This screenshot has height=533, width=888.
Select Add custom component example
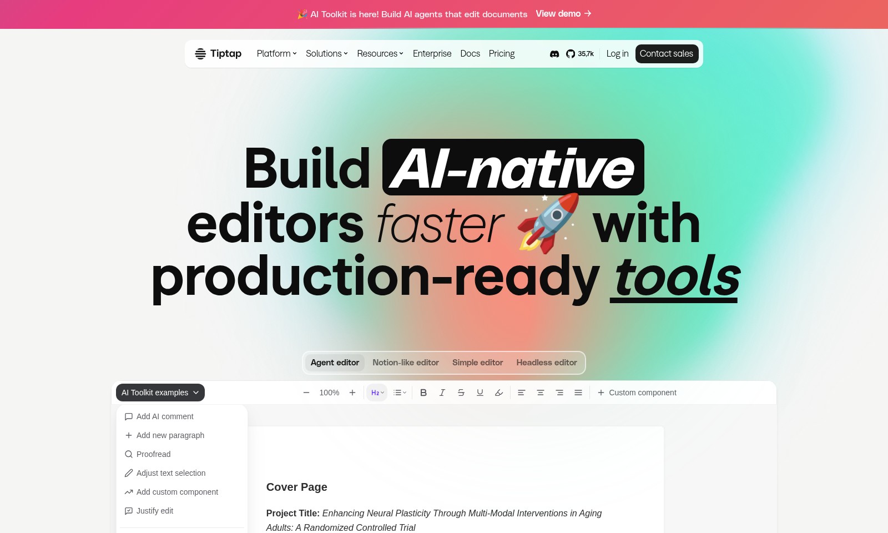point(182,492)
